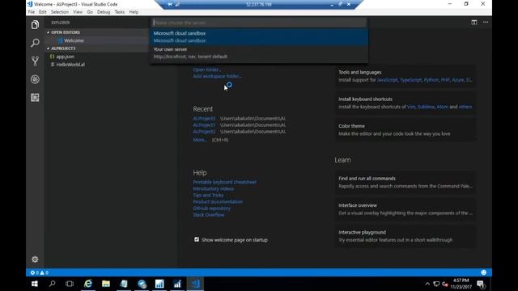Open the Action Center notifications icon
Image resolution: width=518 pixels, height=291 pixels.
coord(481,284)
